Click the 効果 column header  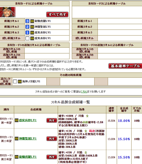(82, 110)
